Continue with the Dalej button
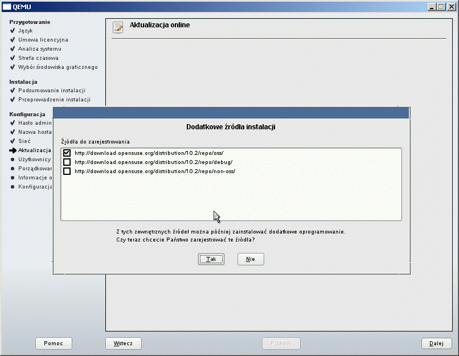This screenshot has height=356, width=459. [x=436, y=343]
